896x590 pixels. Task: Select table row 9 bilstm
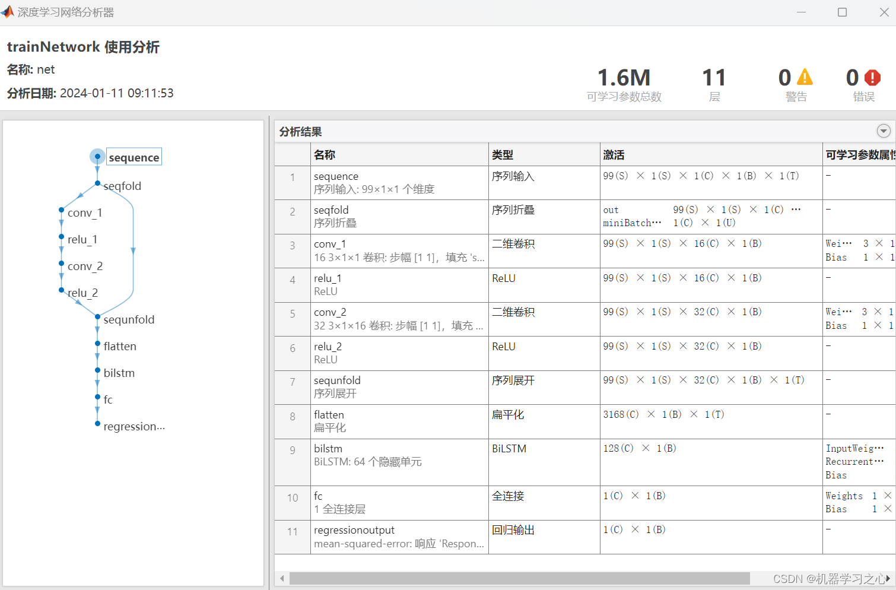click(x=585, y=462)
